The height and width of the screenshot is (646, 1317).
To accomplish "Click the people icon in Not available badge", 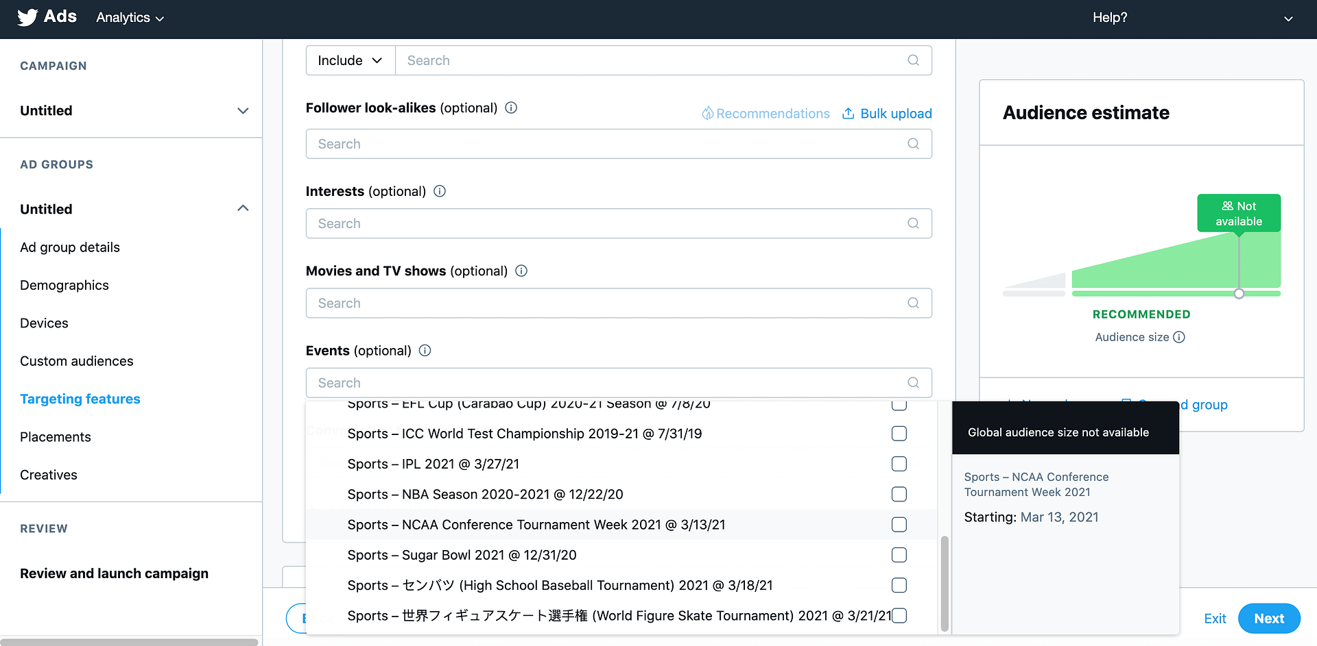I will (1228, 206).
